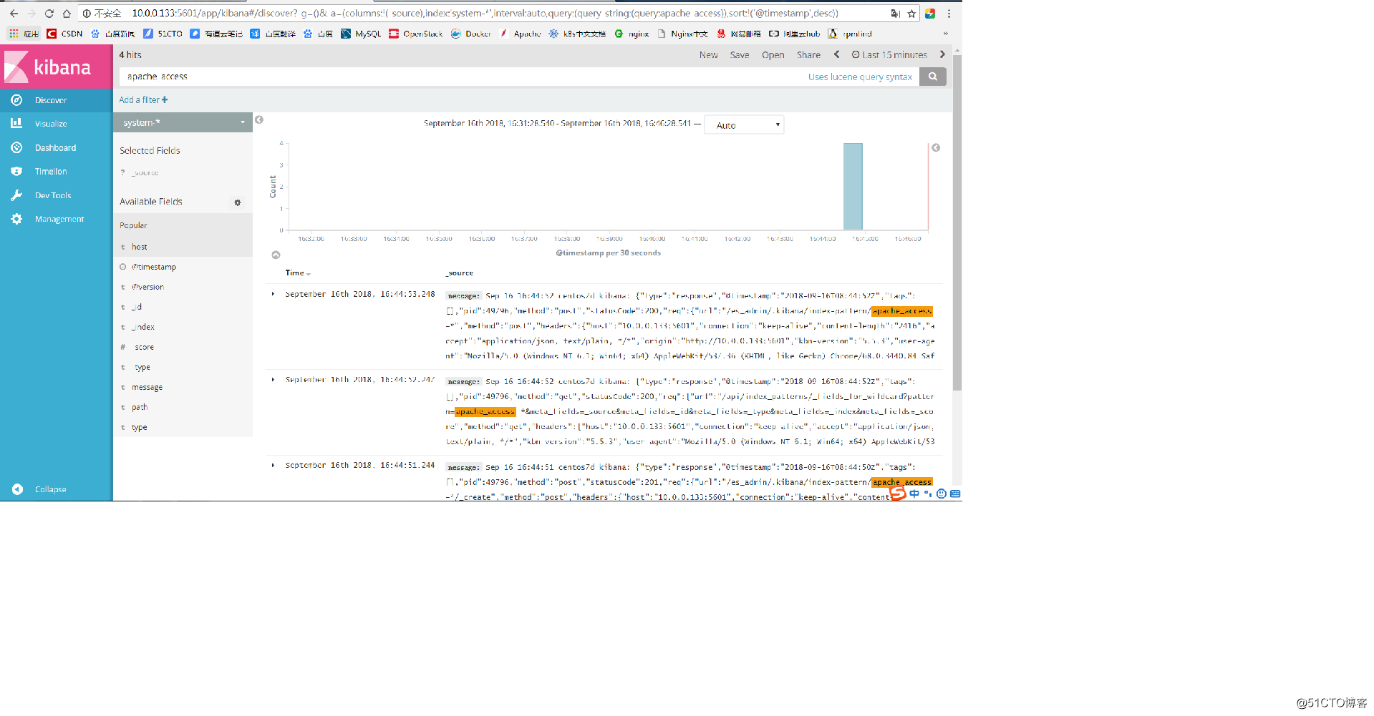
Task: Go to the browser home page
Action: tap(67, 14)
